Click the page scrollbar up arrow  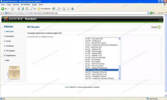166,16
